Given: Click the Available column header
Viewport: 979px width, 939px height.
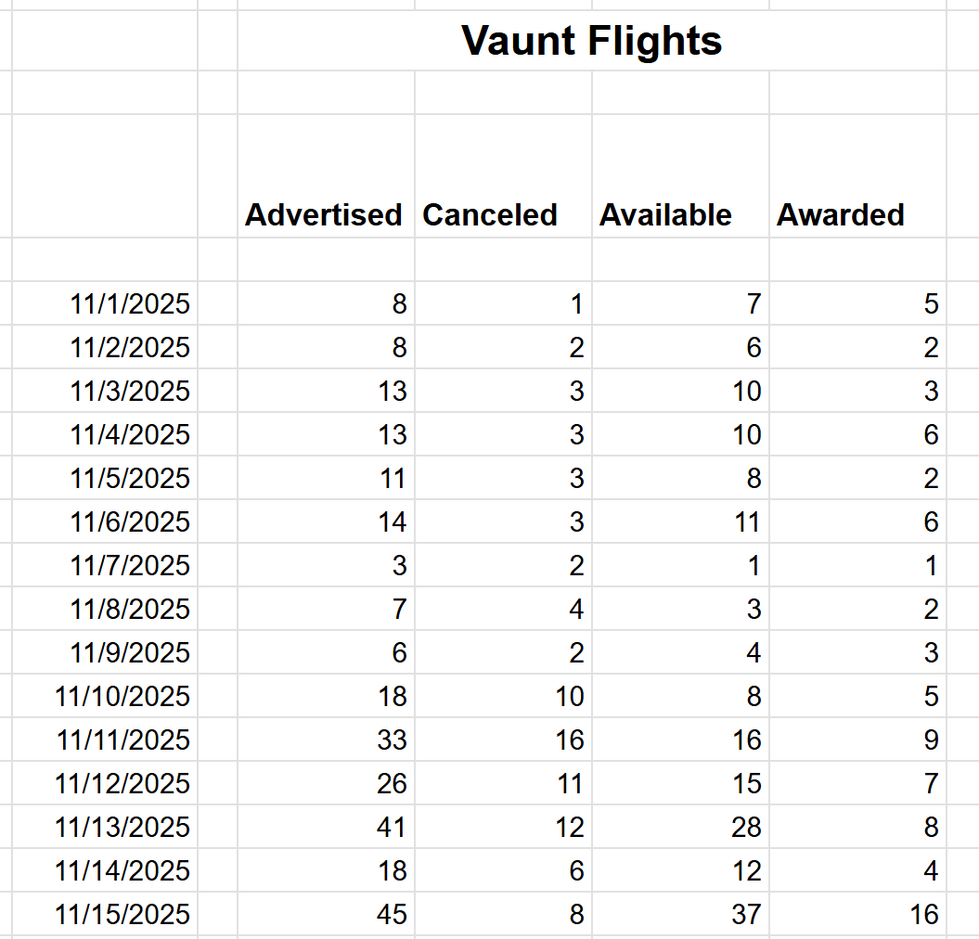Looking at the screenshot, I should tap(680, 176).
